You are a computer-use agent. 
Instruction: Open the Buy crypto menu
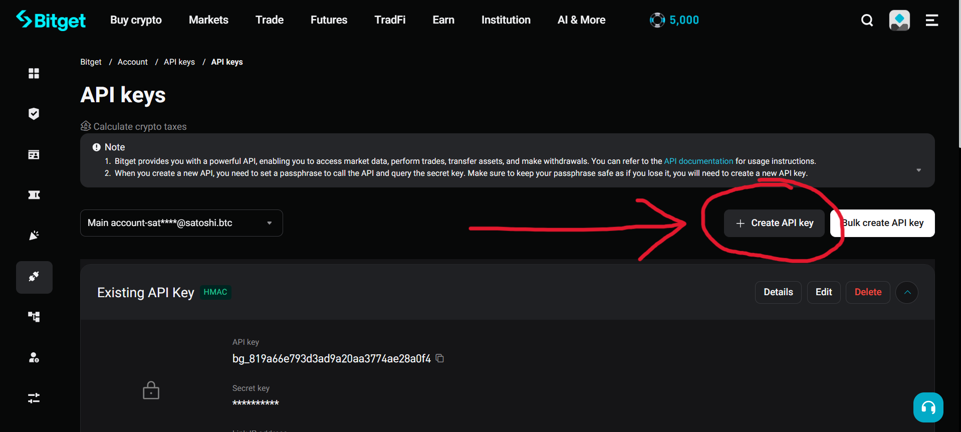[136, 20]
